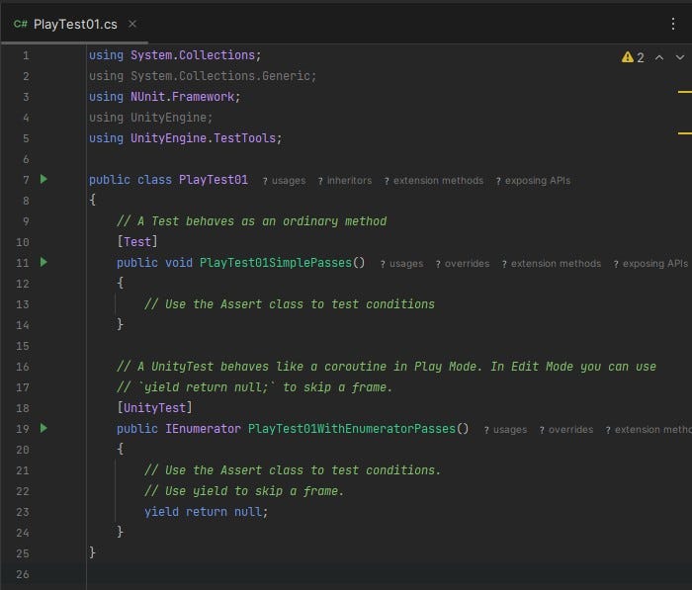This screenshot has width=692, height=590.
Task: Click comment '`yield return null;` to skip a frame.'
Action: [x=255, y=387]
